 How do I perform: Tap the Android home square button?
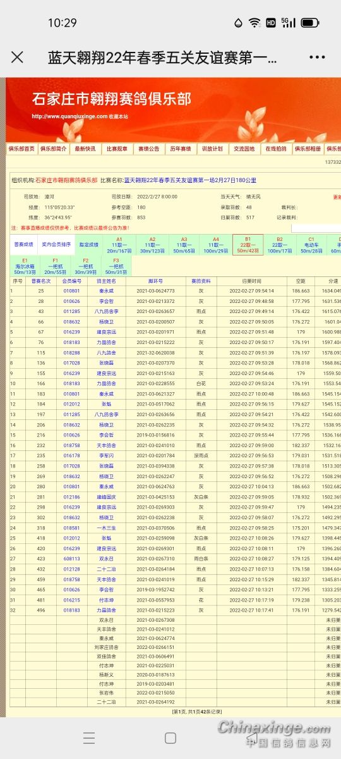pyautogui.click(x=170, y=738)
